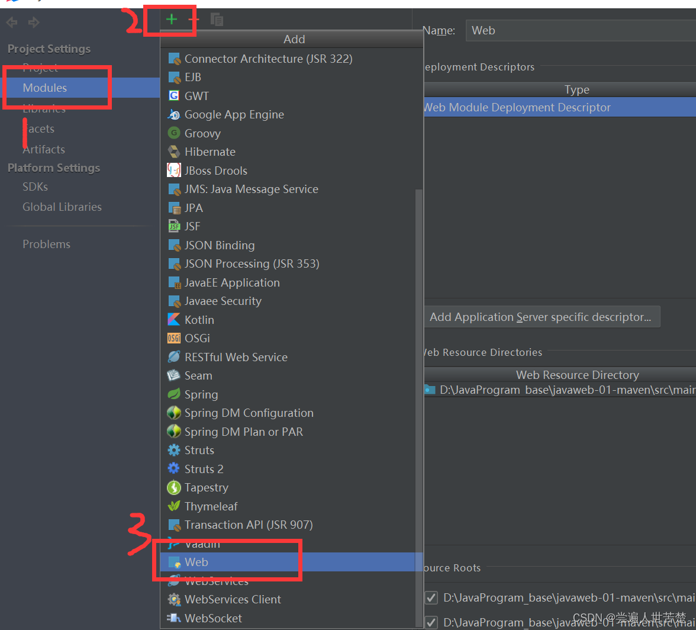Click the Seam icon
This screenshot has height=630, width=696.
click(174, 375)
